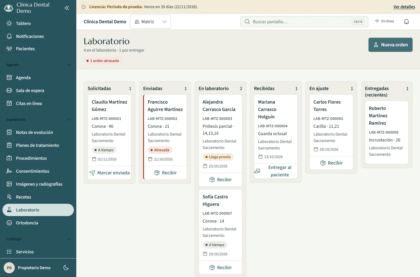Viewport: 420px width, 277px height.
Task: Open Ver detalles license link
Action: click(404, 7)
